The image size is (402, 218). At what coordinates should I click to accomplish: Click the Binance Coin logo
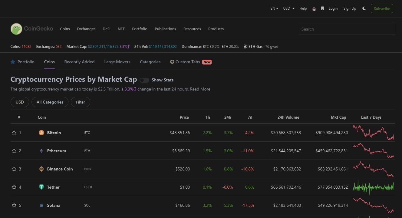coord(41,169)
